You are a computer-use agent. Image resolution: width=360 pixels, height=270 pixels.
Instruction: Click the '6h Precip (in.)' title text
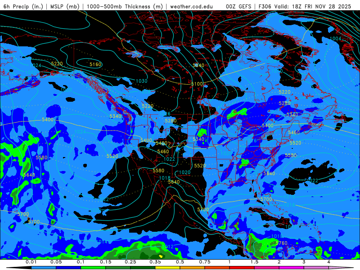click(23, 6)
